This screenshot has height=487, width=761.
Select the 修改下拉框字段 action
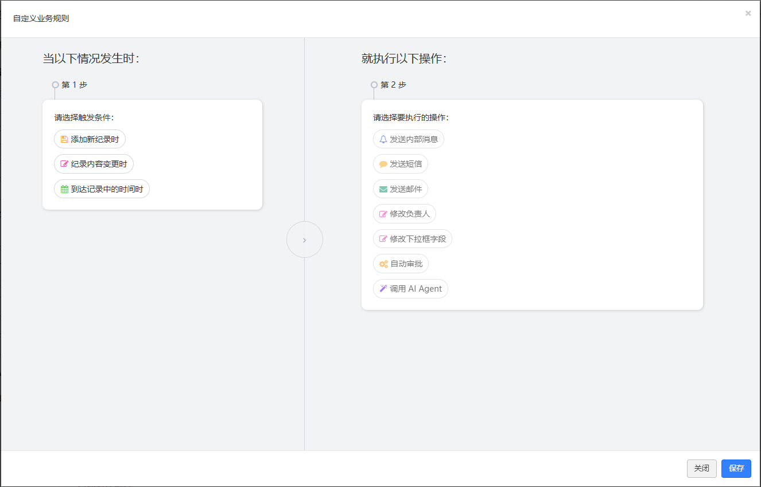click(x=413, y=239)
